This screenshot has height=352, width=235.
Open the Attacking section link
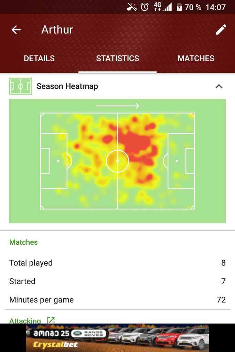pyautogui.click(x=25, y=321)
